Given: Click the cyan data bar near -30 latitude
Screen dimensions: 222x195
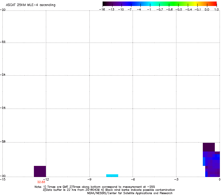Looking at the screenshot, I should click(x=112, y=175).
